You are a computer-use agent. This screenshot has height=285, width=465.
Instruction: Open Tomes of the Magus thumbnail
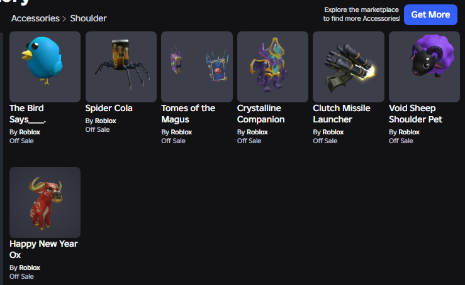click(197, 67)
